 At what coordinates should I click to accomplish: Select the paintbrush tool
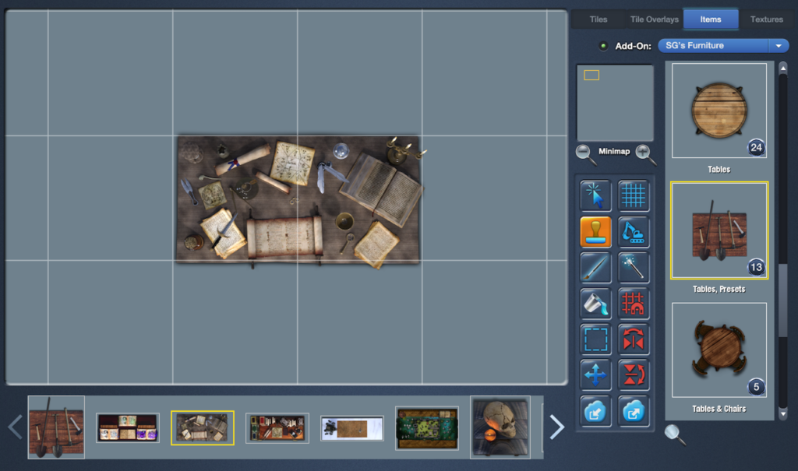[x=595, y=268]
